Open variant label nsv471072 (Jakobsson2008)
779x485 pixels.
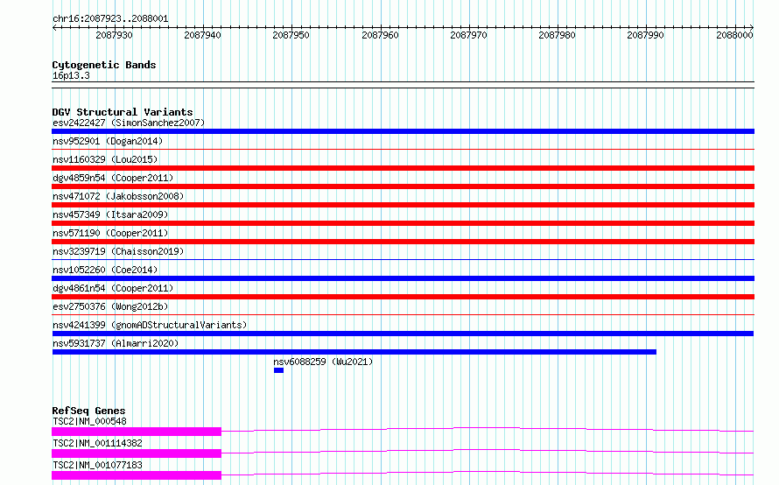pos(118,196)
